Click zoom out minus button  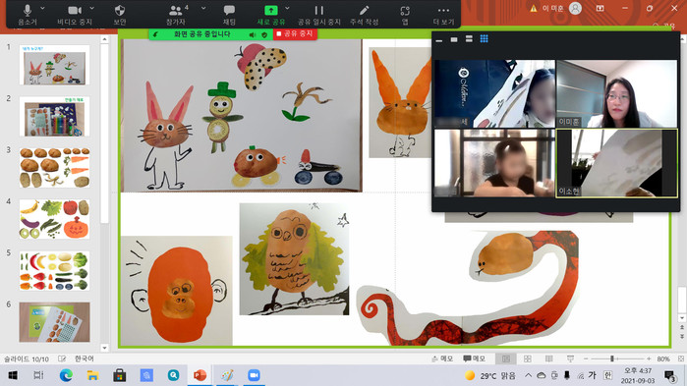tap(586, 358)
